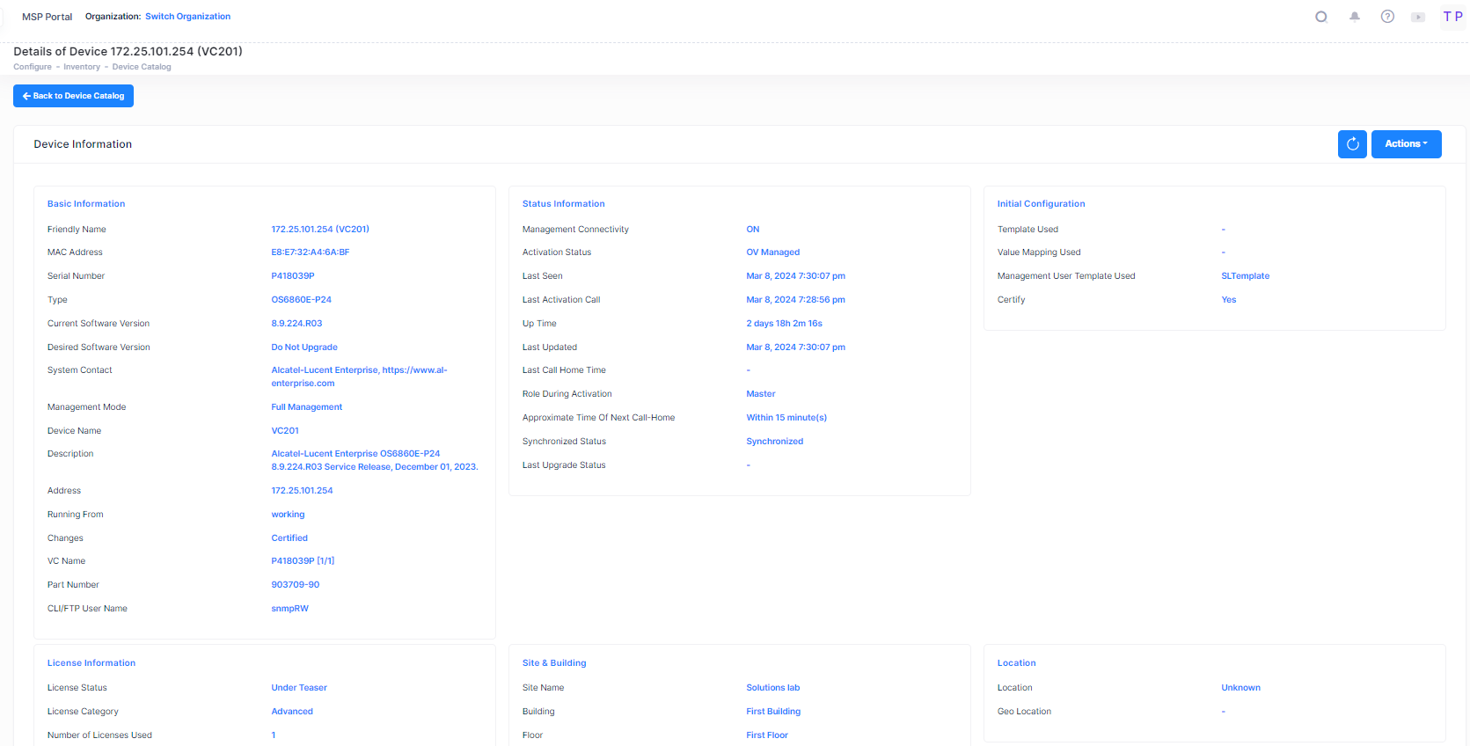This screenshot has width=1470, height=746.
Task: Refresh the device information
Action: (x=1352, y=144)
